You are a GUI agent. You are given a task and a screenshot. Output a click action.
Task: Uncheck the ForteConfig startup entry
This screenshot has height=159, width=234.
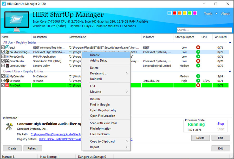point(3,57)
